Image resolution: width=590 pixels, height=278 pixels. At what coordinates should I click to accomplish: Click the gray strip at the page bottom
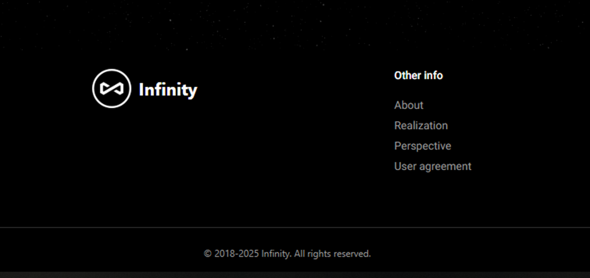tap(294, 275)
